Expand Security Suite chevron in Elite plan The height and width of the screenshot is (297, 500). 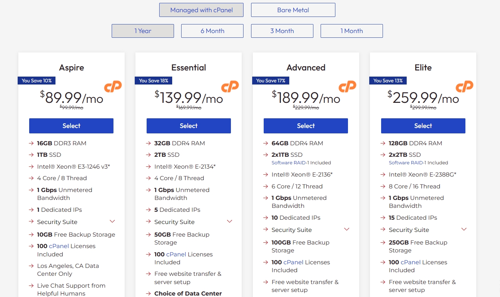point(464,229)
